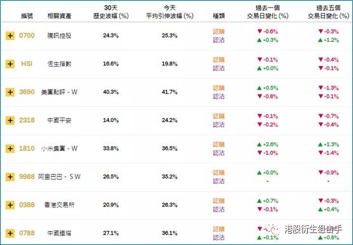Select 認購 for 0700 Tencent row
The image size is (353, 245).
[x=219, y=32]
